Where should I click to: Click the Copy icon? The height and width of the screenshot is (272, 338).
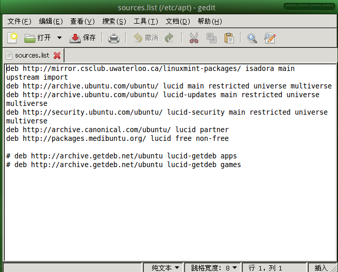211,38
